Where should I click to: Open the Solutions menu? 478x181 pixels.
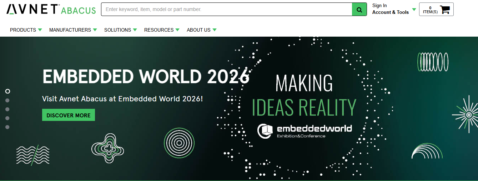click(x=120, y=30)
